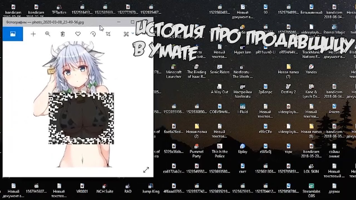The height and width of the screenshot is (200, 356).
Task: Select the 2pEenpc image file
Action: [266, 89]
